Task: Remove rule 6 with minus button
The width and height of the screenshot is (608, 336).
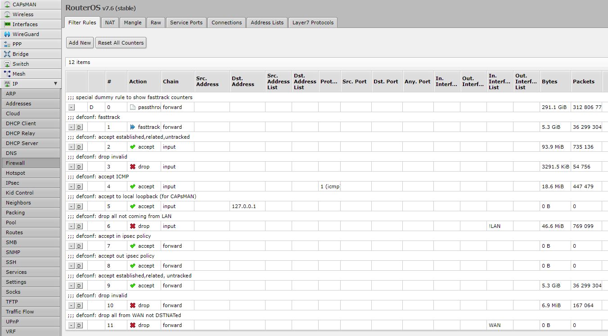Action: [x=72, y=226]
